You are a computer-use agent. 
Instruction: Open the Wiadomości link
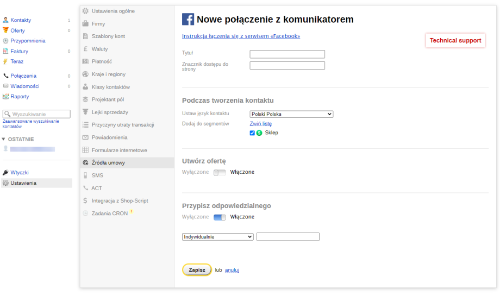(25, 86)
